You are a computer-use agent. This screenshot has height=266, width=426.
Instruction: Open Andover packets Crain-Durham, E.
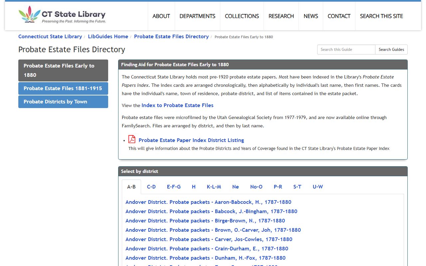(x=207, y=249)
